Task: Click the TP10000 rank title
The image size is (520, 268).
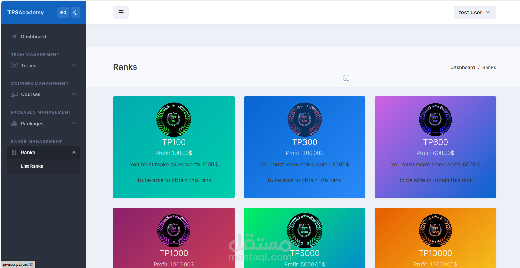Action: point(435,253)
